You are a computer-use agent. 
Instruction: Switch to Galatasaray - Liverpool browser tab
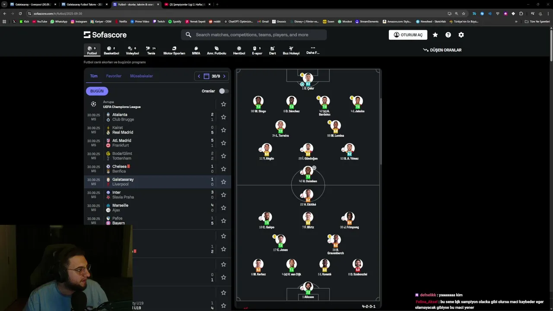pyautogui.click(x=33, y=4)
